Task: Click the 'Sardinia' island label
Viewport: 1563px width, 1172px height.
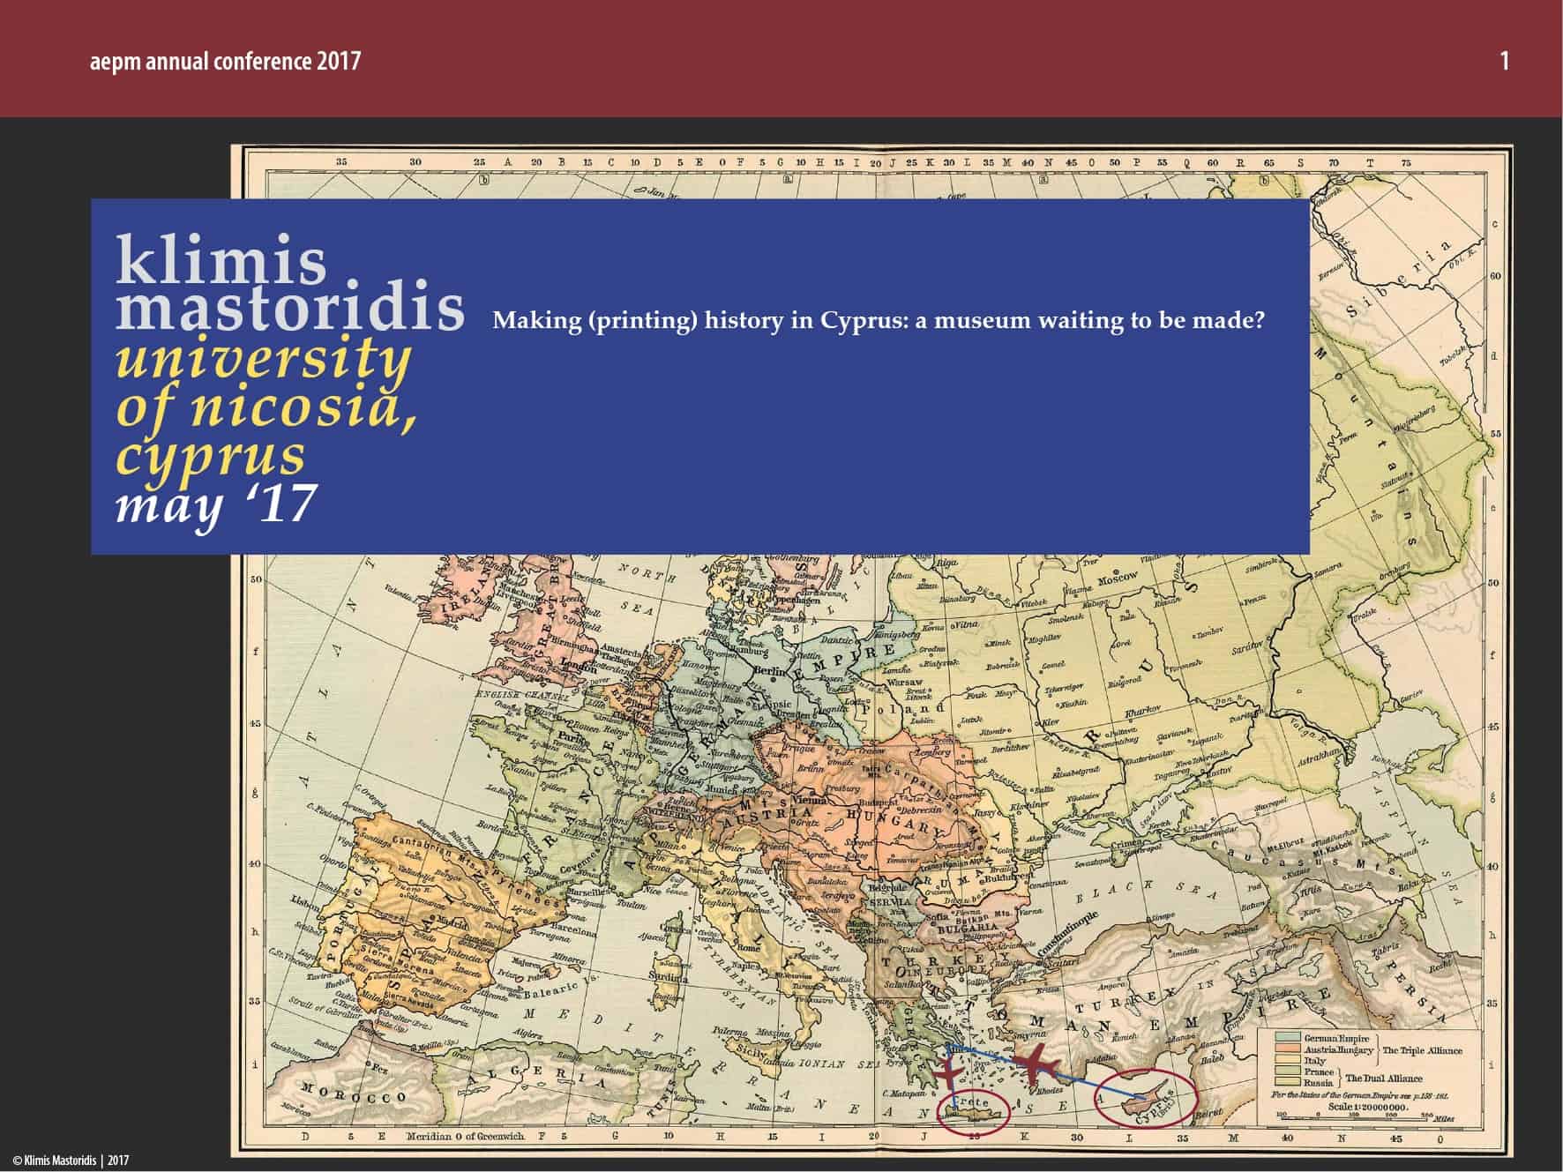Action: click(x=668, y=977)
